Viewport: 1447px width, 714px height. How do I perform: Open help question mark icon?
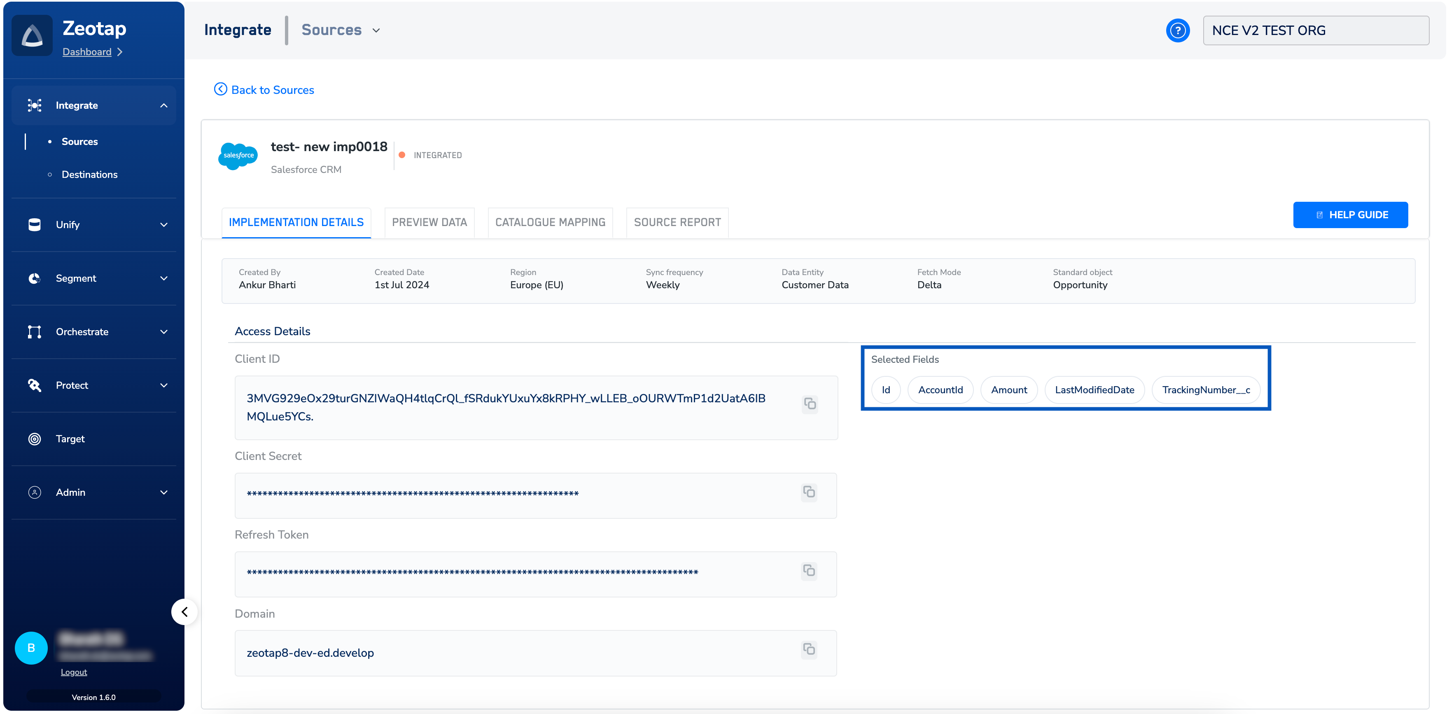point(1177,30)
